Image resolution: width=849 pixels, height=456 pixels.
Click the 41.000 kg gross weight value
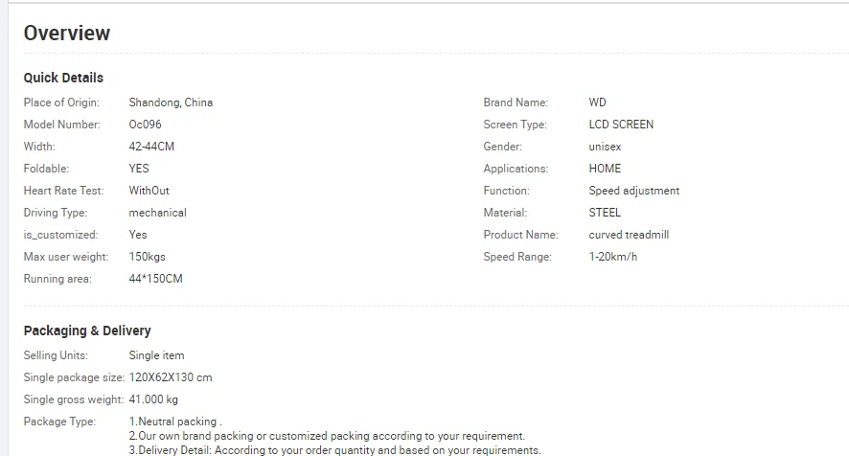(x=153, y=399)
